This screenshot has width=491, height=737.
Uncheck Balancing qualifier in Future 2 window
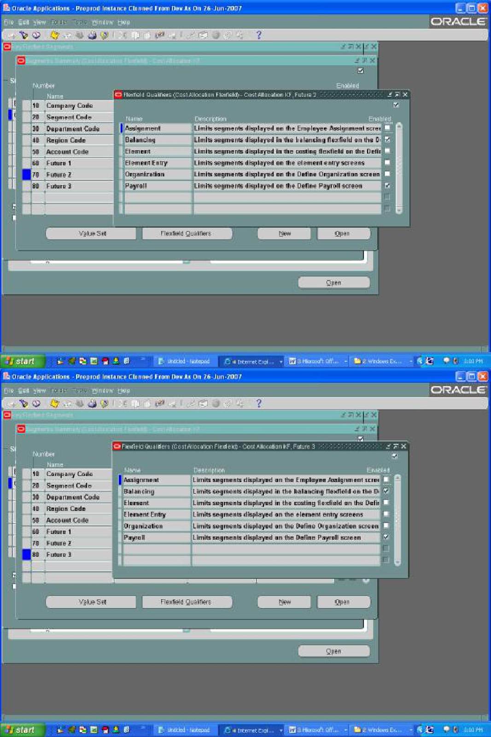(x=387, y=140)
